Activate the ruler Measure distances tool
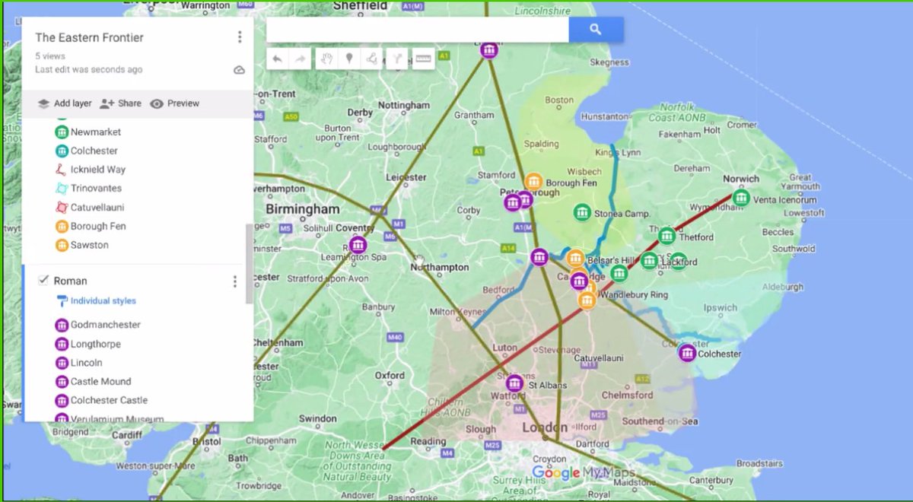Viewport: 913px width, 502px height. (422, 59)
